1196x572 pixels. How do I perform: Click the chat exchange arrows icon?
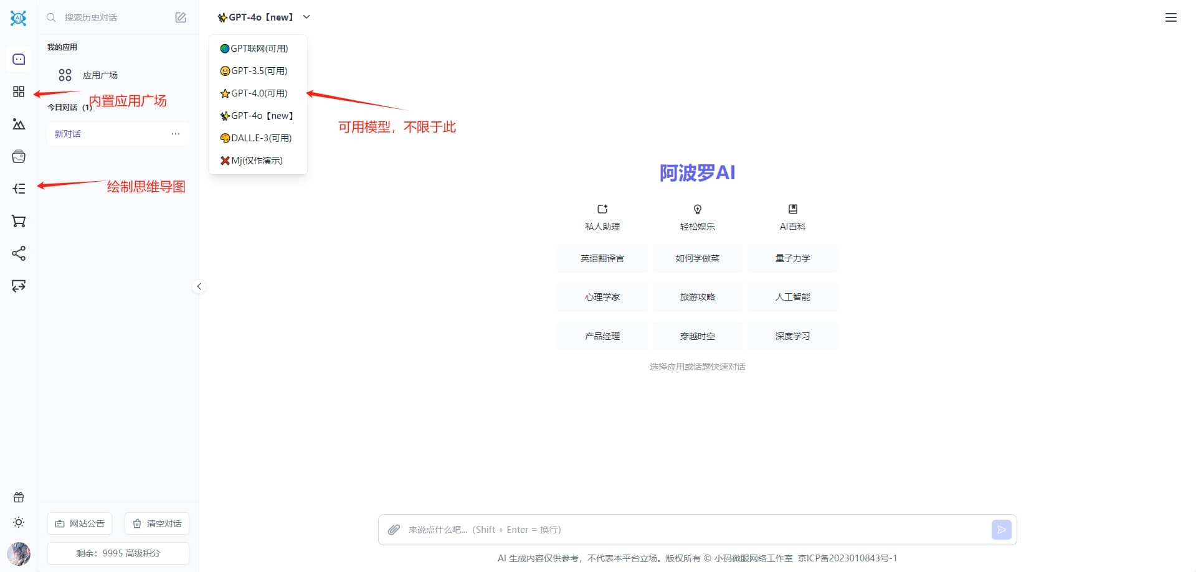click(x=19, y=286)
